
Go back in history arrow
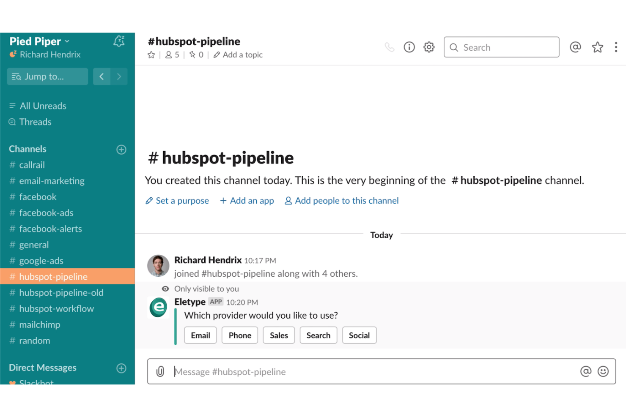[x=102, y=76]
